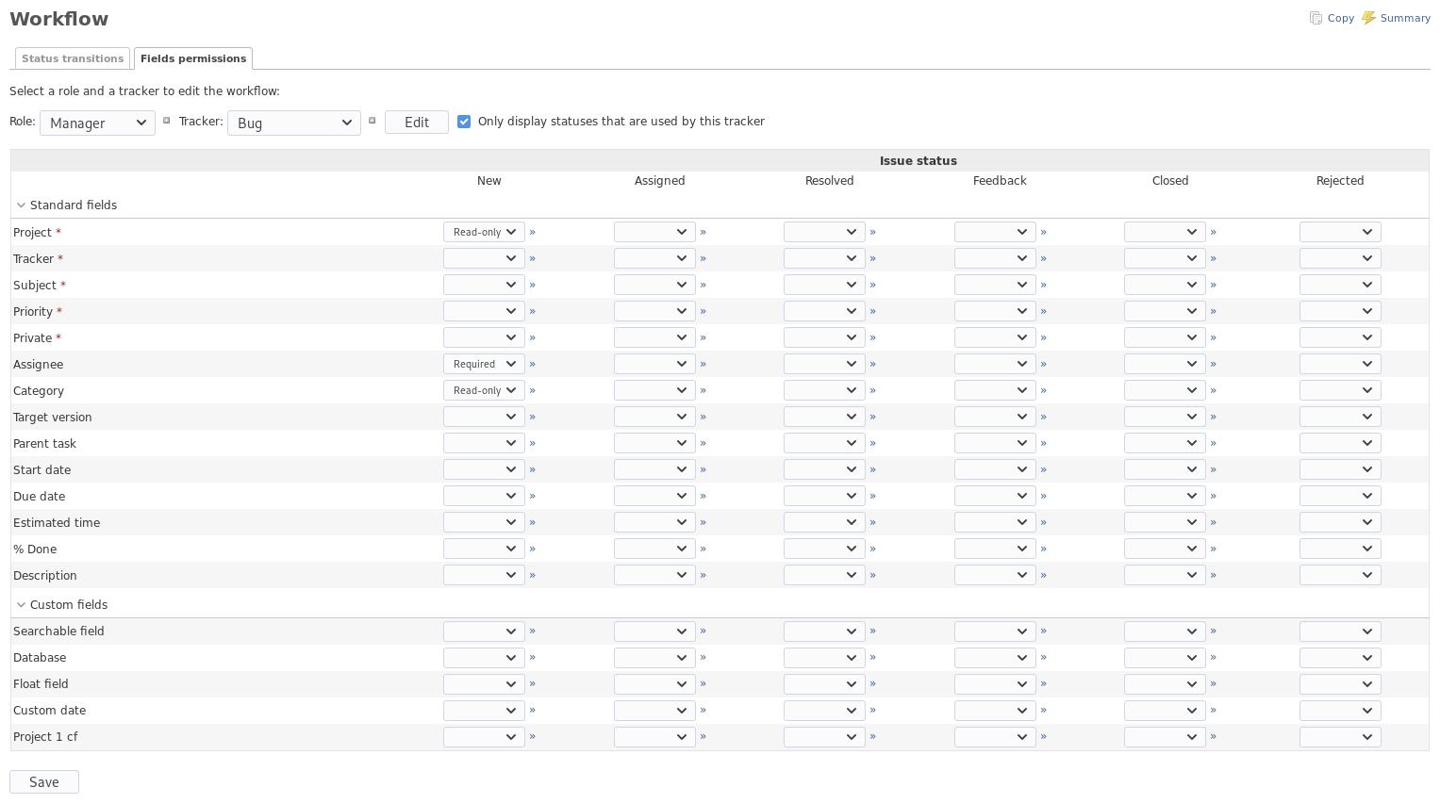This screenshot has width=1440, height=804.
Task: Open Subject dropdown under Rejected status
Action: pyautogui.click(x=1340, y=285)
